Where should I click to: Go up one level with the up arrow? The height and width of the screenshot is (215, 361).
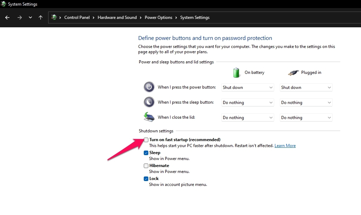coord(40,18)
